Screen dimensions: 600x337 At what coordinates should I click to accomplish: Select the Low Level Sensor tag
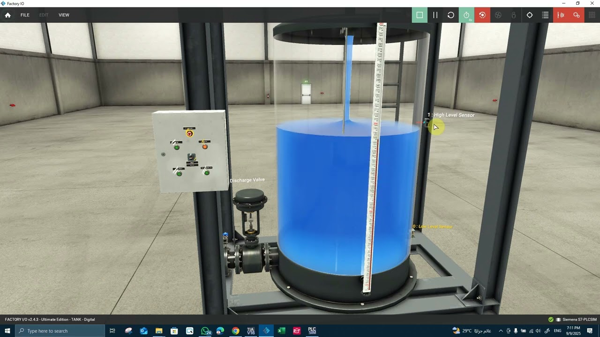coord(433,227)
